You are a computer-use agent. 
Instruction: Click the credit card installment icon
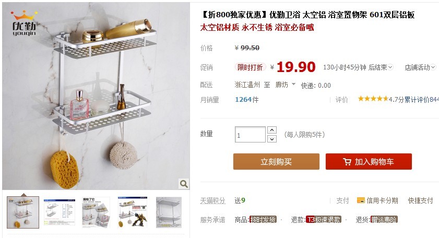click(361, 200)
